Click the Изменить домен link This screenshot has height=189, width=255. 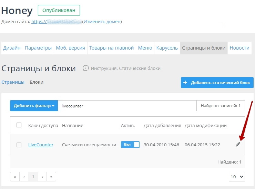(x=102, y=22)
